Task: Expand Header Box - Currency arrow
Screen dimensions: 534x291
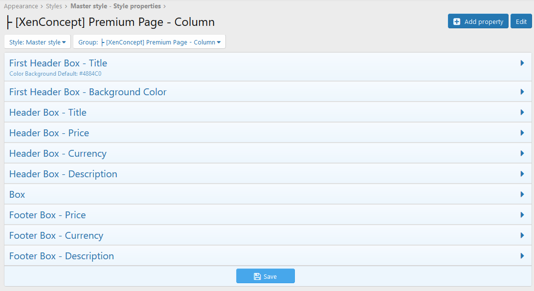Action: [522, 153]
